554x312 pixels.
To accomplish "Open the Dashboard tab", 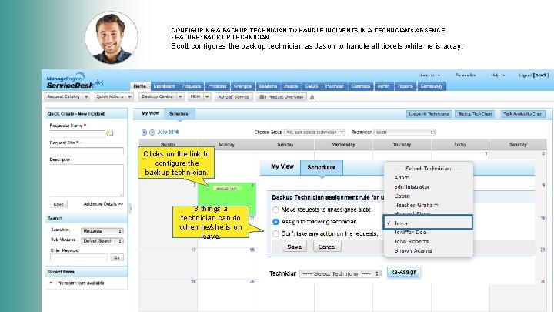I will point(165,86).
